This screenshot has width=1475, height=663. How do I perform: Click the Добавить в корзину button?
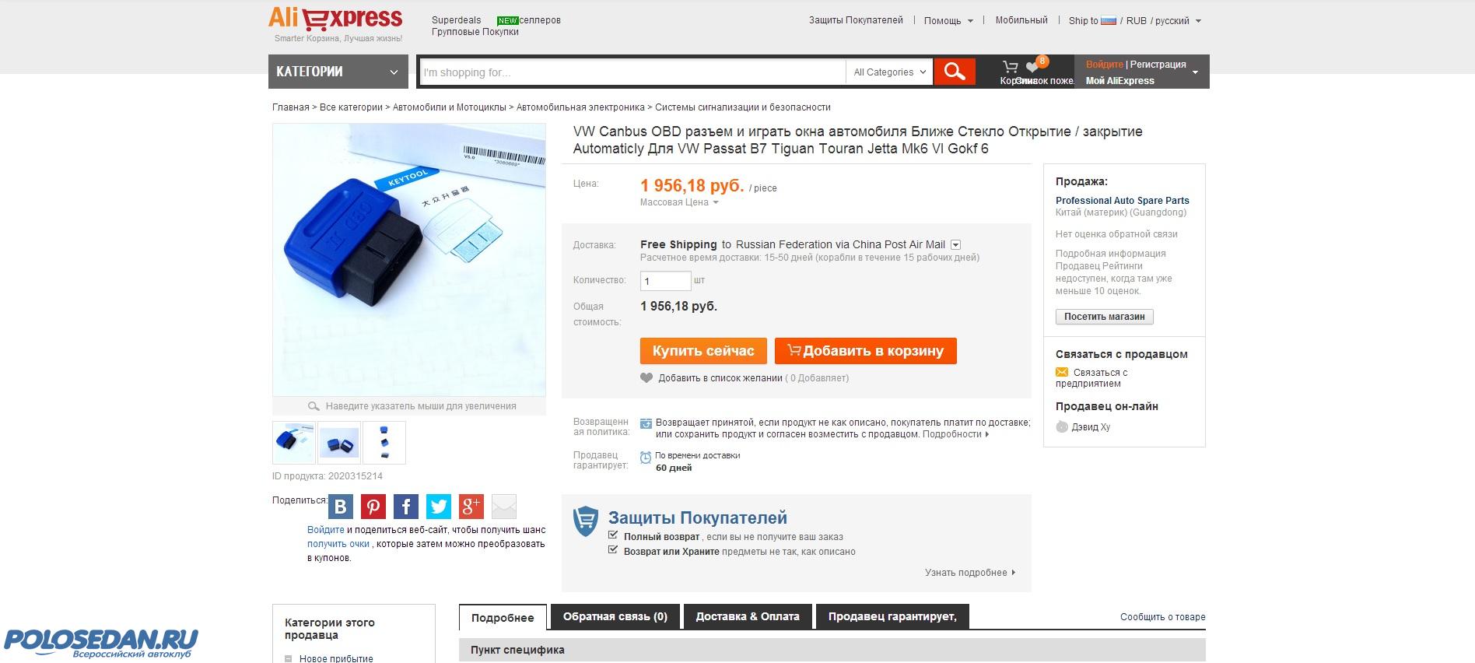click(x=865, y=351)
